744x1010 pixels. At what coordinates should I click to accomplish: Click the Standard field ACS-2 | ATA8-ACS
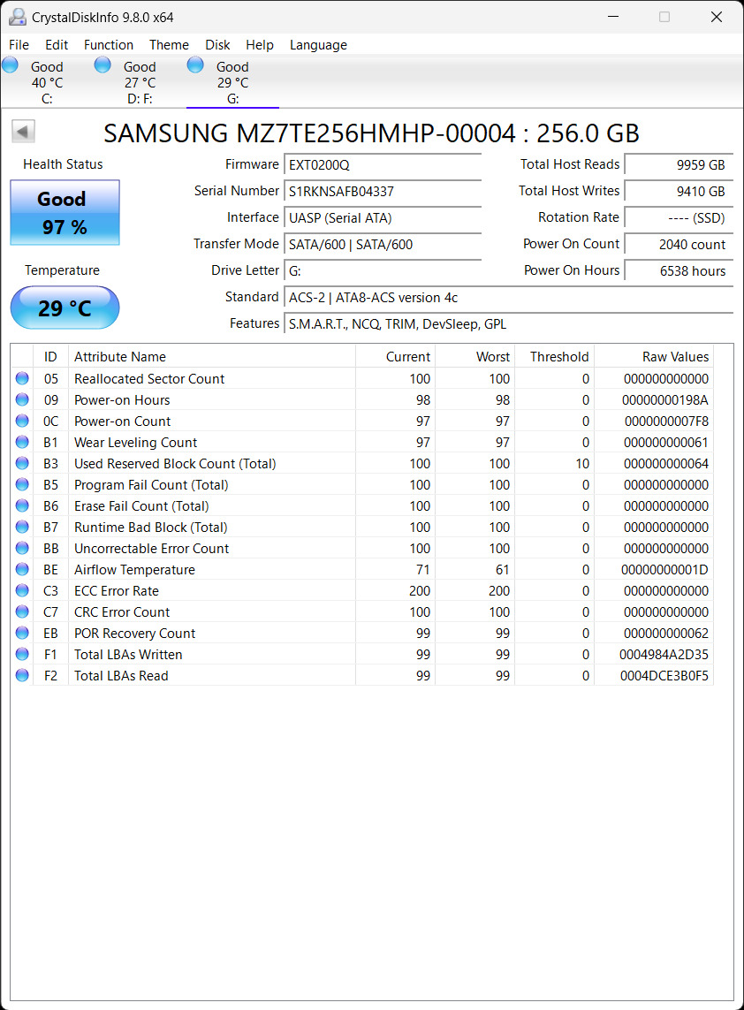(x=508, y=297)
